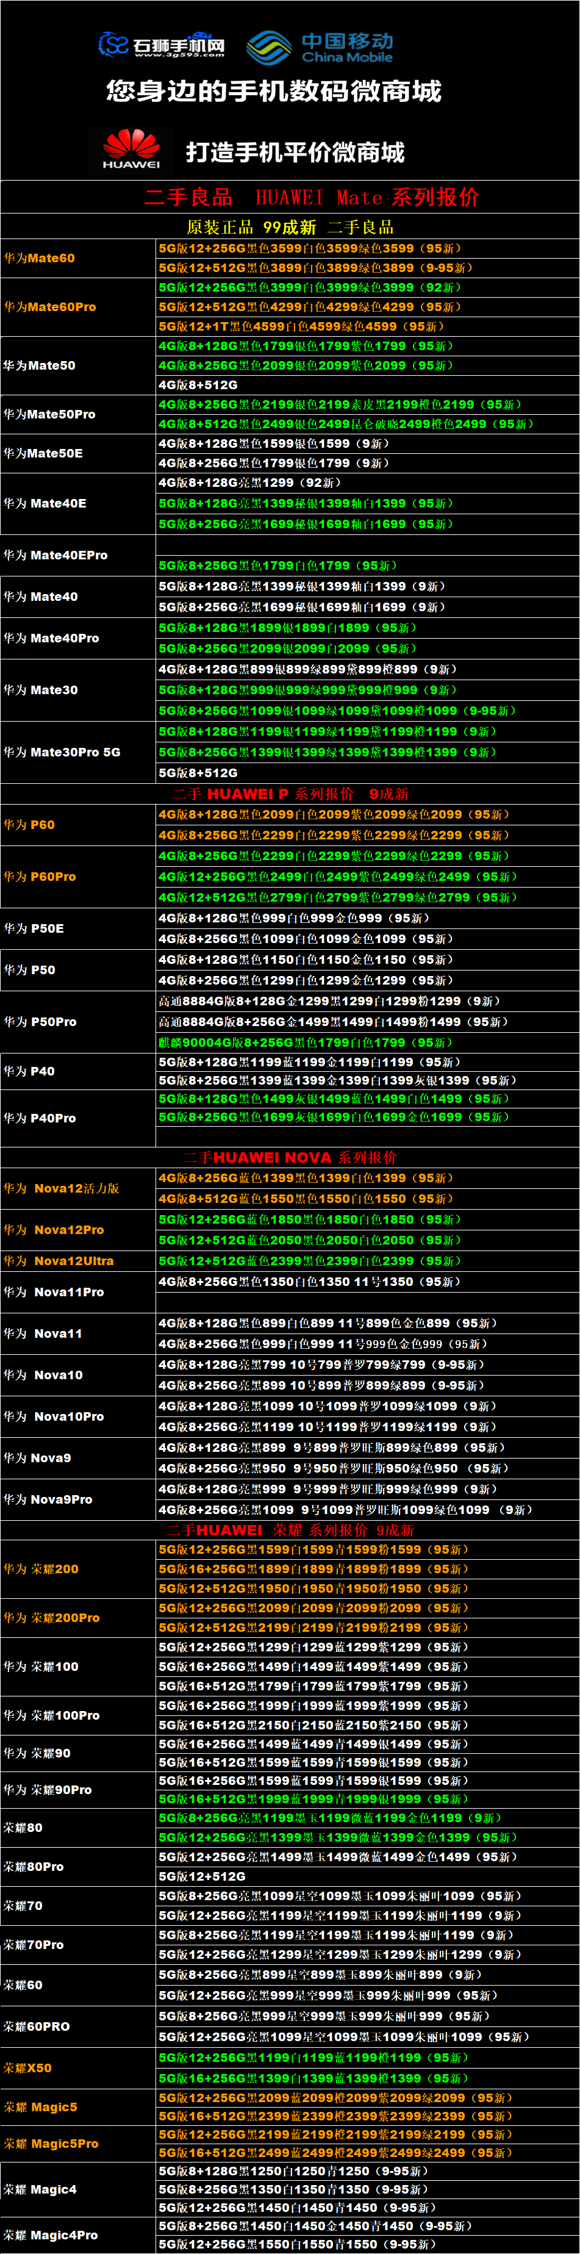This screenshot has height=2254, width=580.
Task: Click the 华为 Mate40EPro model cell
Action: click(78, 555)
